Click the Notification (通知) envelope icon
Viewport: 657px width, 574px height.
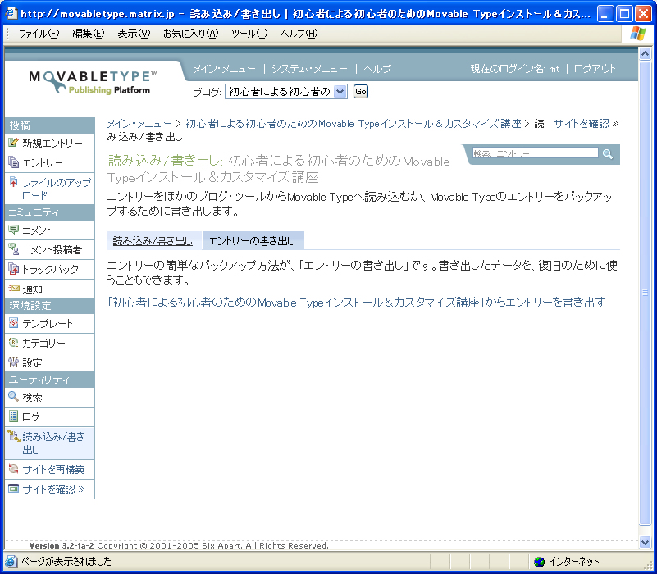pyautogui.click(x=13, y=289)
